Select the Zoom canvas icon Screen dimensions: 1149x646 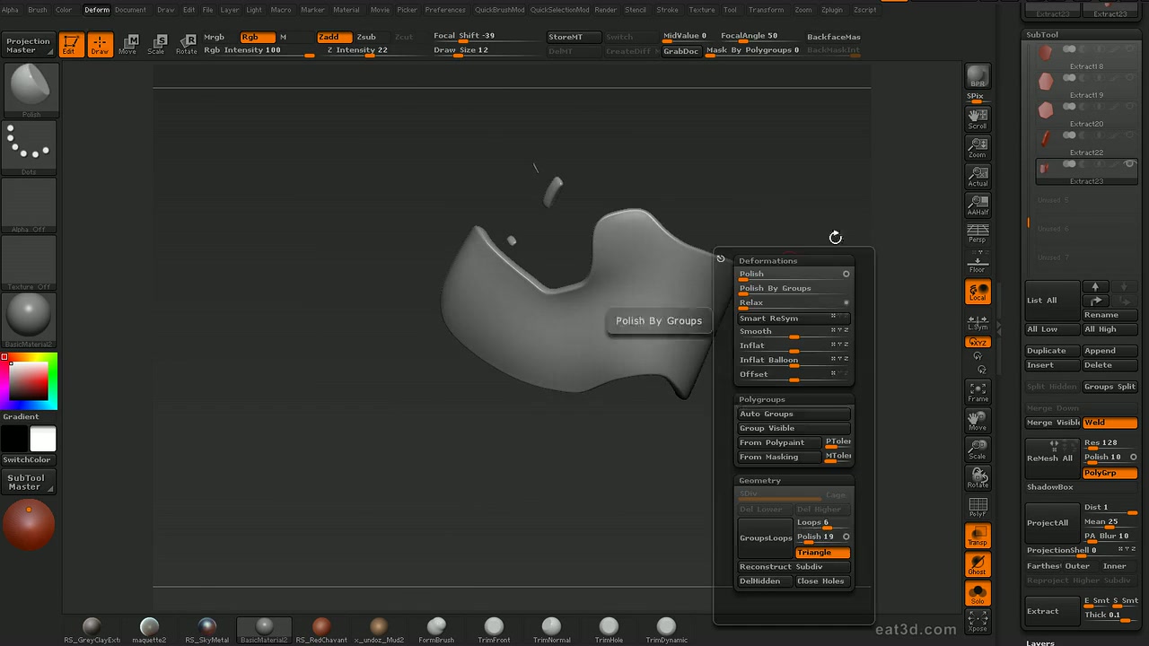(978, 147)
